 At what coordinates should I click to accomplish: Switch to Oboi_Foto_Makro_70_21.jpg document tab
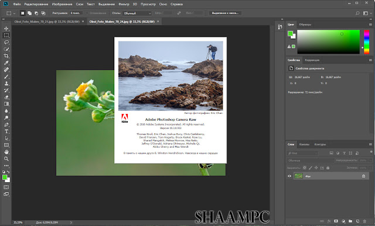coord(47,22)
